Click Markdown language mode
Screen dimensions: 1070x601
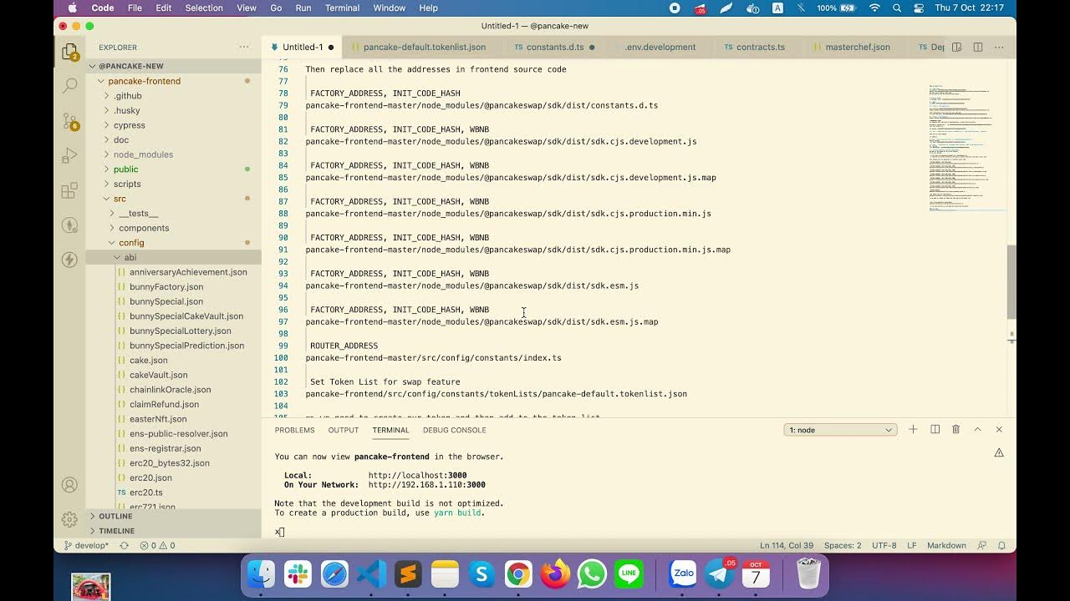946,545
